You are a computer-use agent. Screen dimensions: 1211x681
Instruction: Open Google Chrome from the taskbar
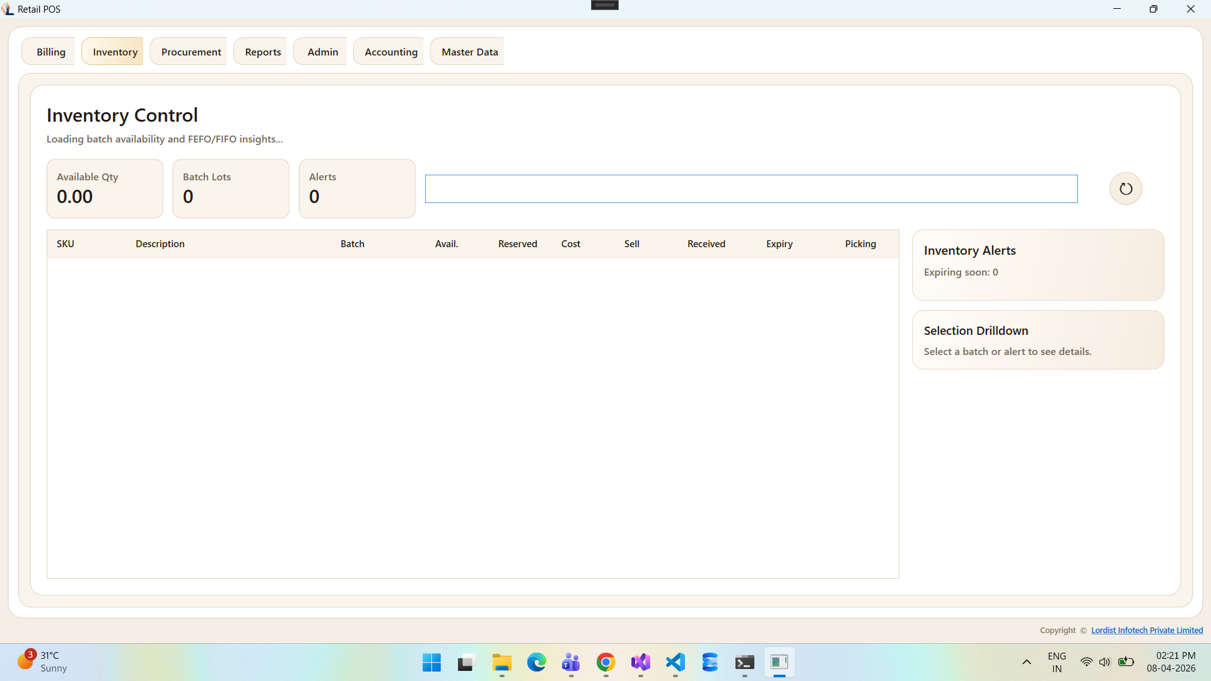coord(606,662)
